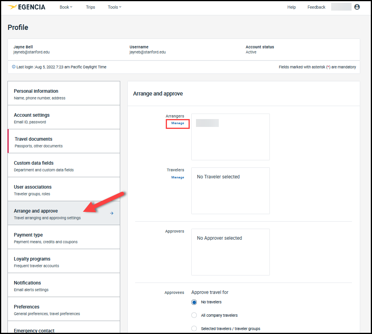Open the Help link
Image resolution: width=372 pixels, height=334 pixels.
pos(291,7)
